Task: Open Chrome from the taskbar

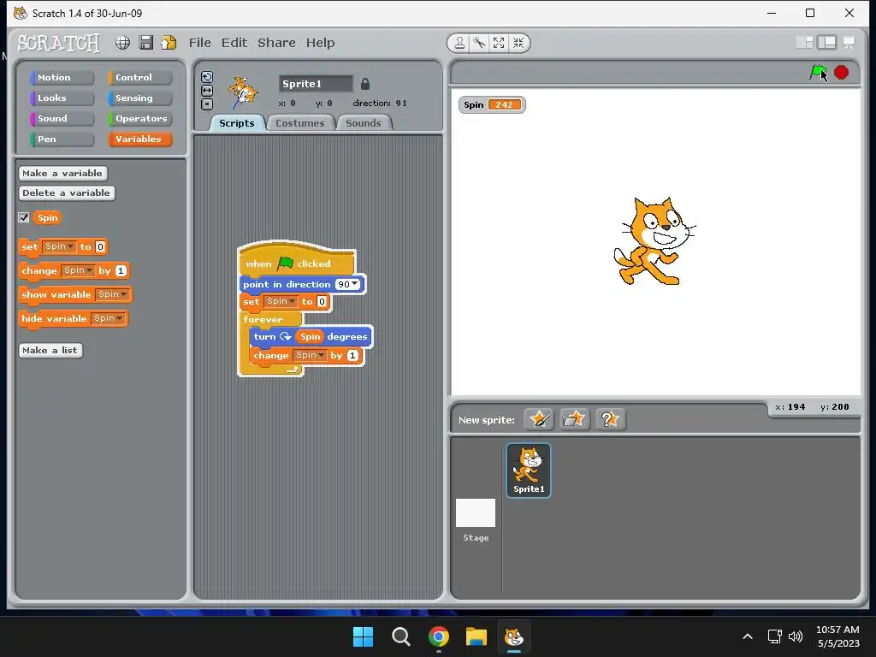Action: click(x=439, y=636)
